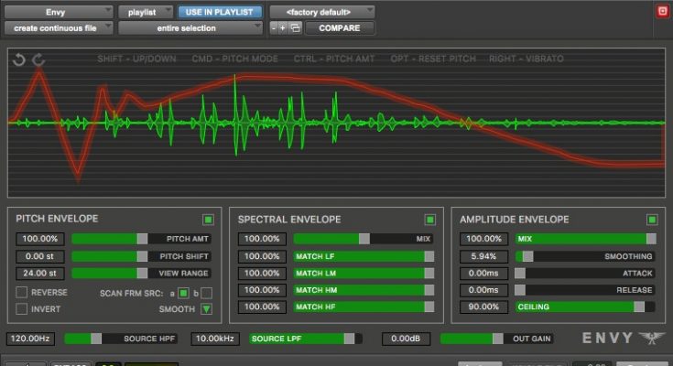This screenshot has height=366, width=673.
Task: Click the preset minus button
Action: [x=275, y=28]
